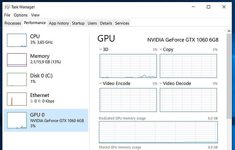
Task: Open the 3D engine dropdown chevron
Action: click(x=101, y=49)
